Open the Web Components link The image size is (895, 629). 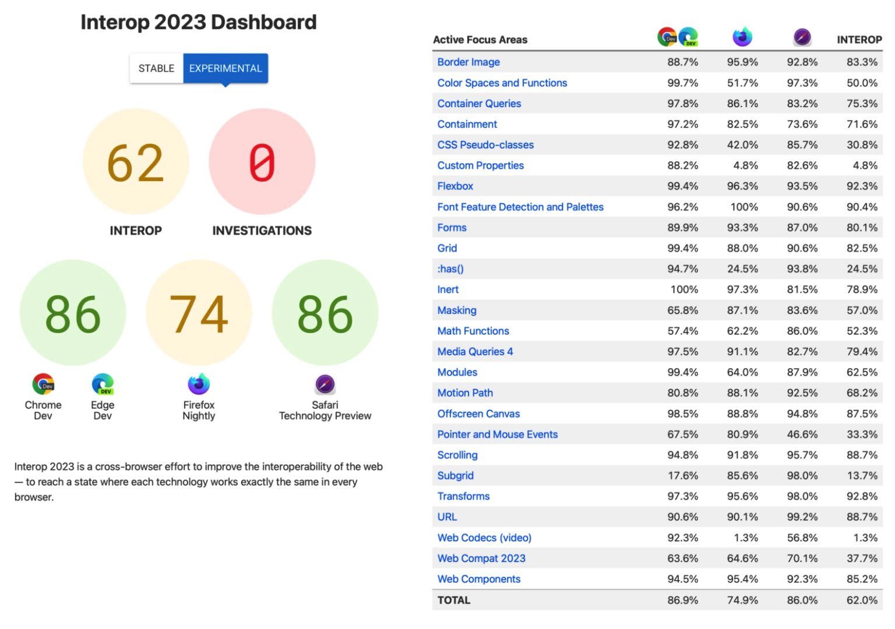pyautogui.click(x=479, y=579)
